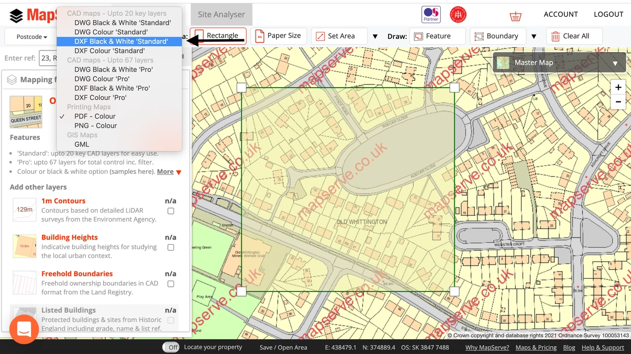Click the LOGOUT link
The image size is (631, 354).
608,14
